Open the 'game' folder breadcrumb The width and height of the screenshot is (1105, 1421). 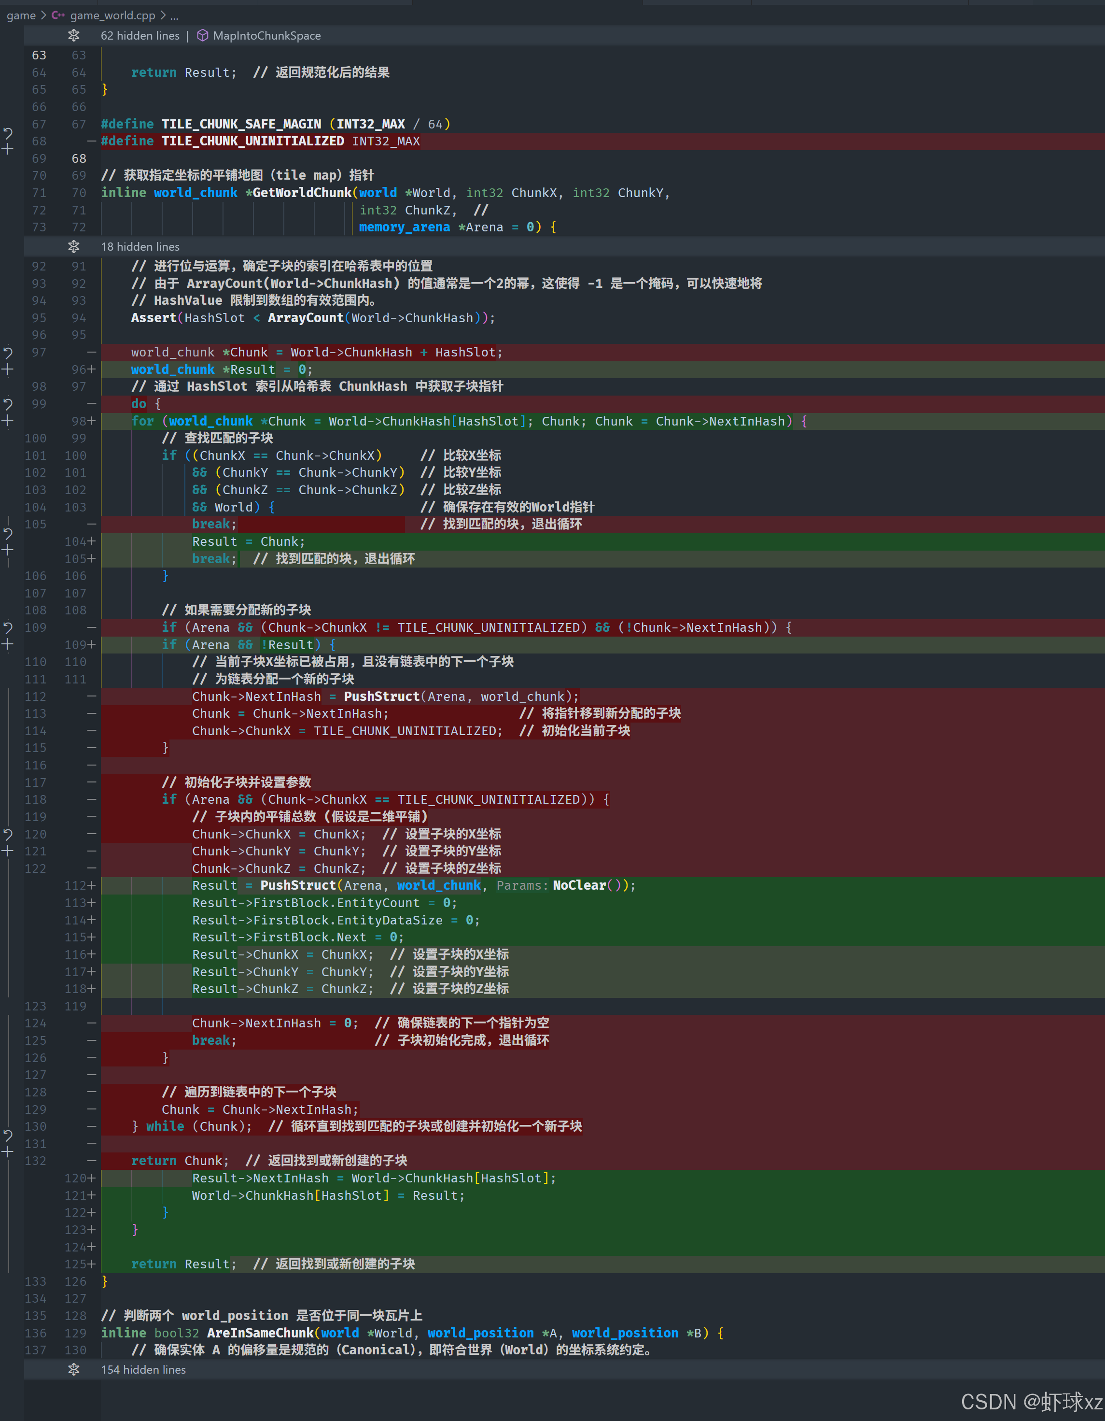click(21, 15)
